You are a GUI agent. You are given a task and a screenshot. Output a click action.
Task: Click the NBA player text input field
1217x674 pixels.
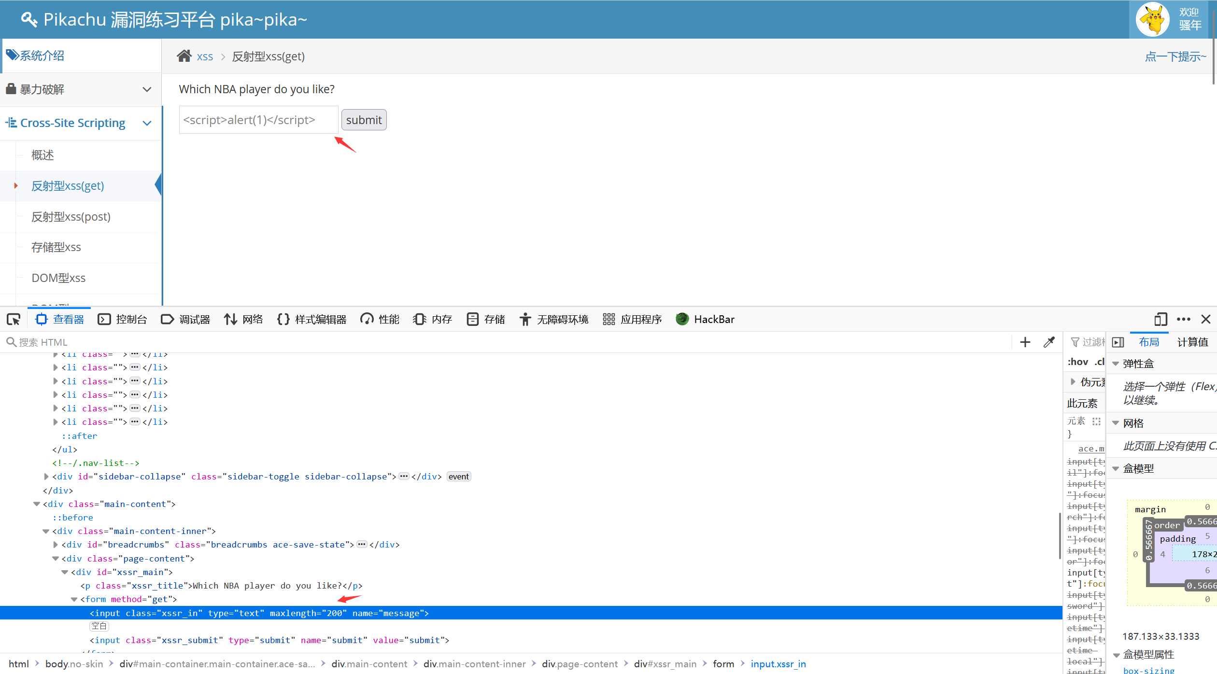pyautogui.click(x=258, y=120)
